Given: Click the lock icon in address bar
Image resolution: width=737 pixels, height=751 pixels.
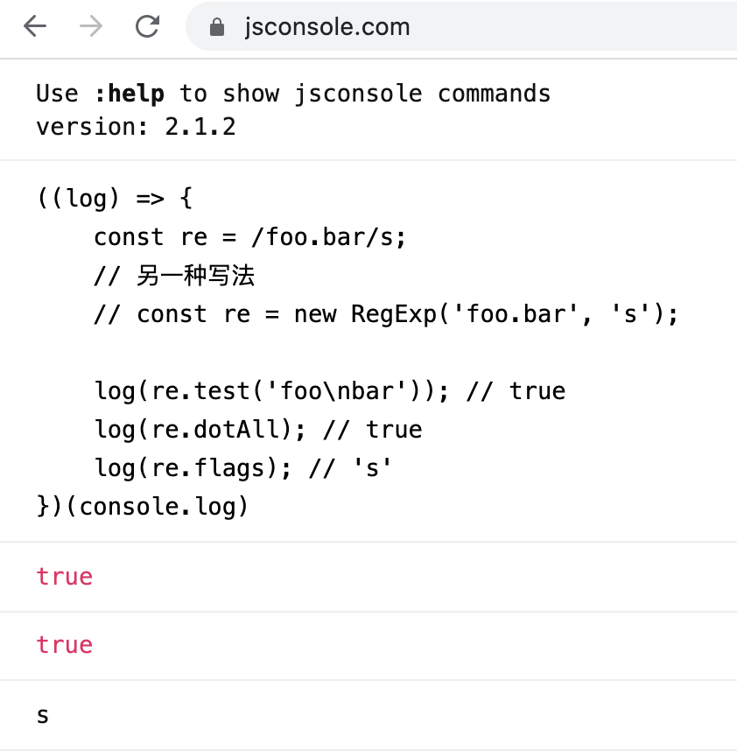Looking at the screenshot, I should tap(217, 27).
